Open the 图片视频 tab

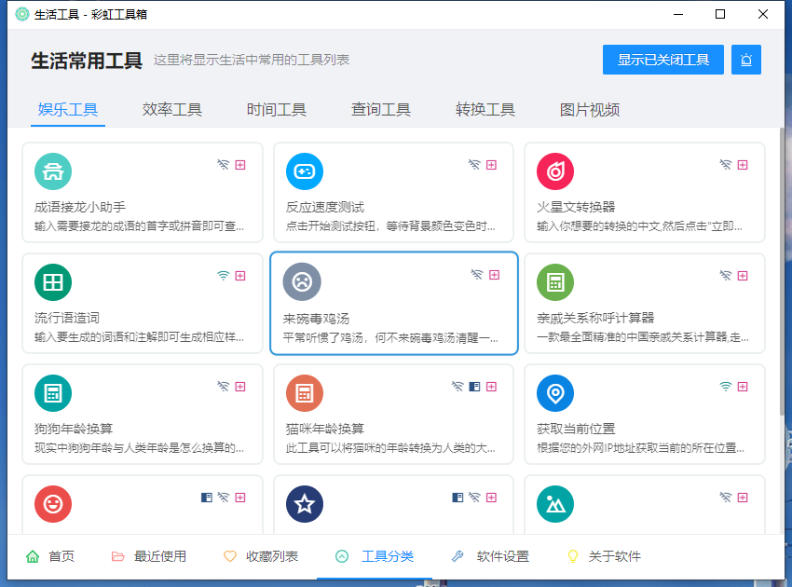tap(590, 110)
